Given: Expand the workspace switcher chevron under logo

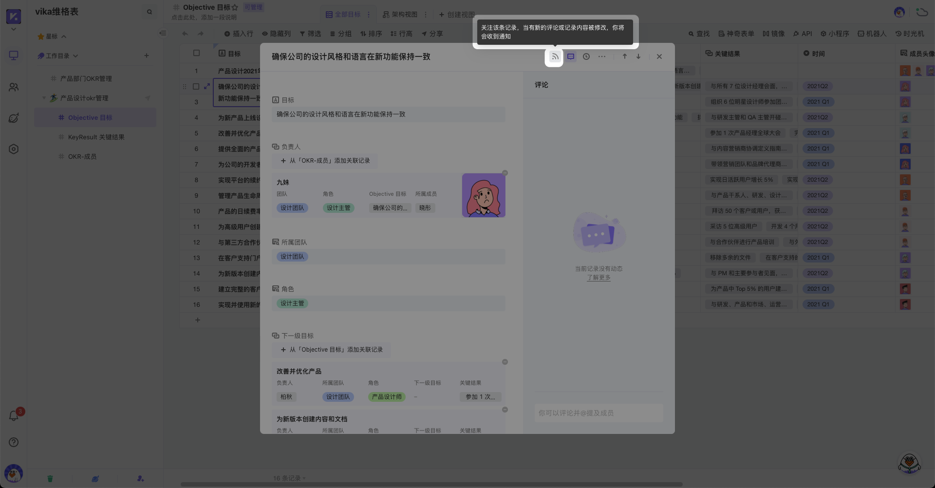Looking at the screenshot, I should (x=14, y=29).
